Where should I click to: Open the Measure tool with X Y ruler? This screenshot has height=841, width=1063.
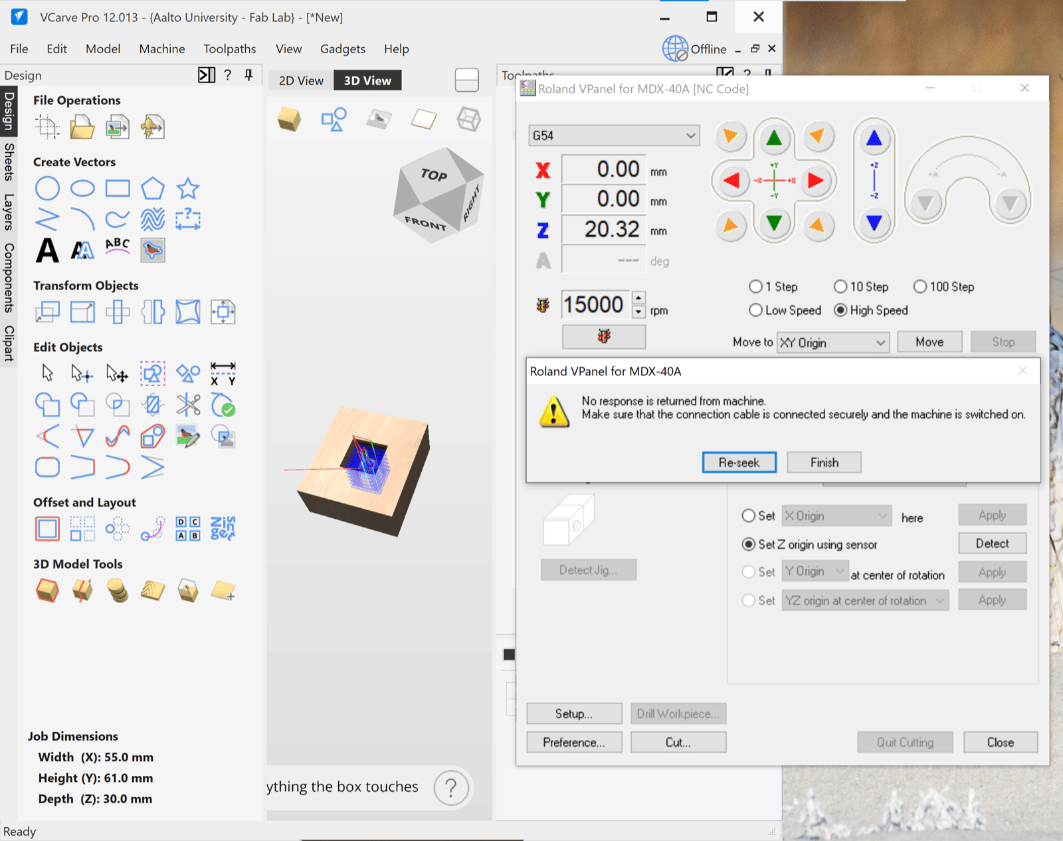[223, 373]
